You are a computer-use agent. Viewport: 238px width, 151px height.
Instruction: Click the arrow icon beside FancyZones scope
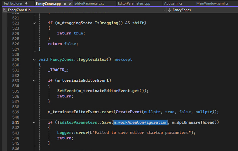pyautogui.click(x=169, y=10)
